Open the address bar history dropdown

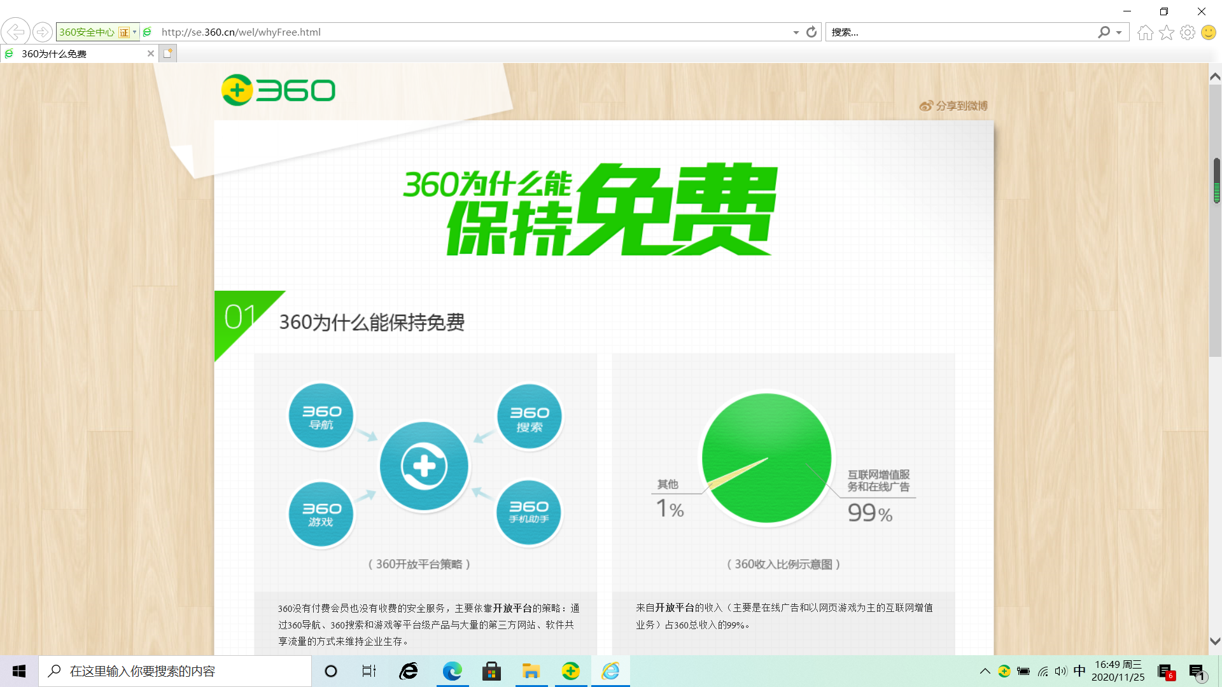[x=795, y=32]
